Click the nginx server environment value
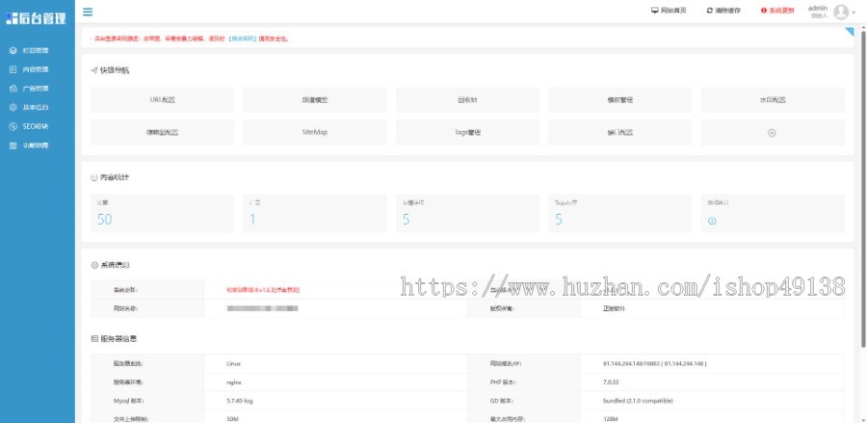 [x=234, y=383]
